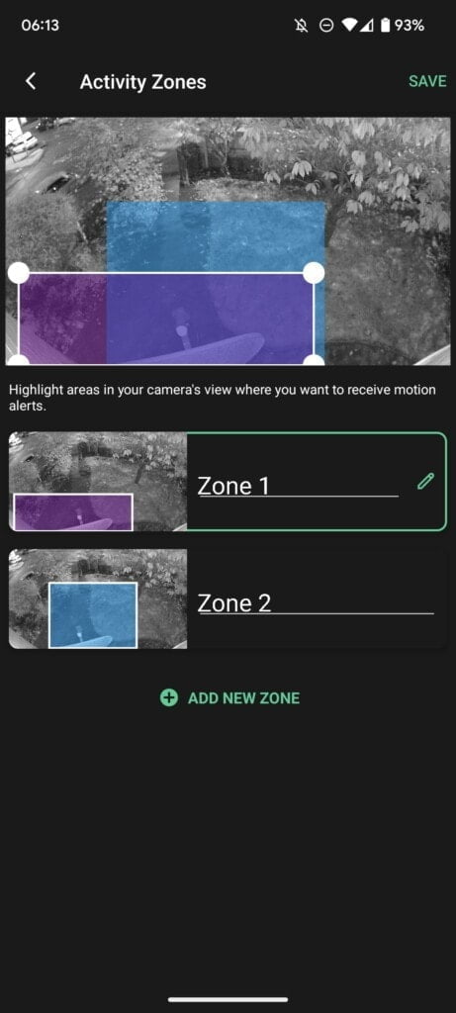Tap the do-not-disturb status icon
The height and width of the screenshot is (1013, 456).
point(326,26)
